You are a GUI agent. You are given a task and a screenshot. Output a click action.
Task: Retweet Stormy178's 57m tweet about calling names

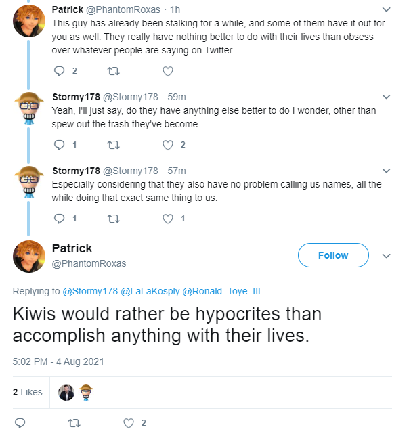(x=114, y=219)
